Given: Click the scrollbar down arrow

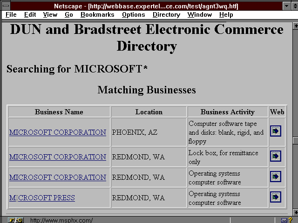Looking at the screenshot, I should point(295,212).
